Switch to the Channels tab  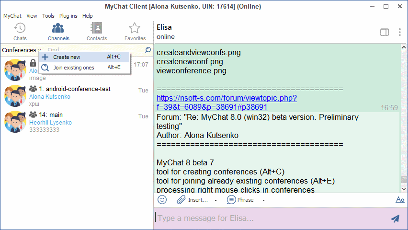pyautogui.click(x=58, y=32)
